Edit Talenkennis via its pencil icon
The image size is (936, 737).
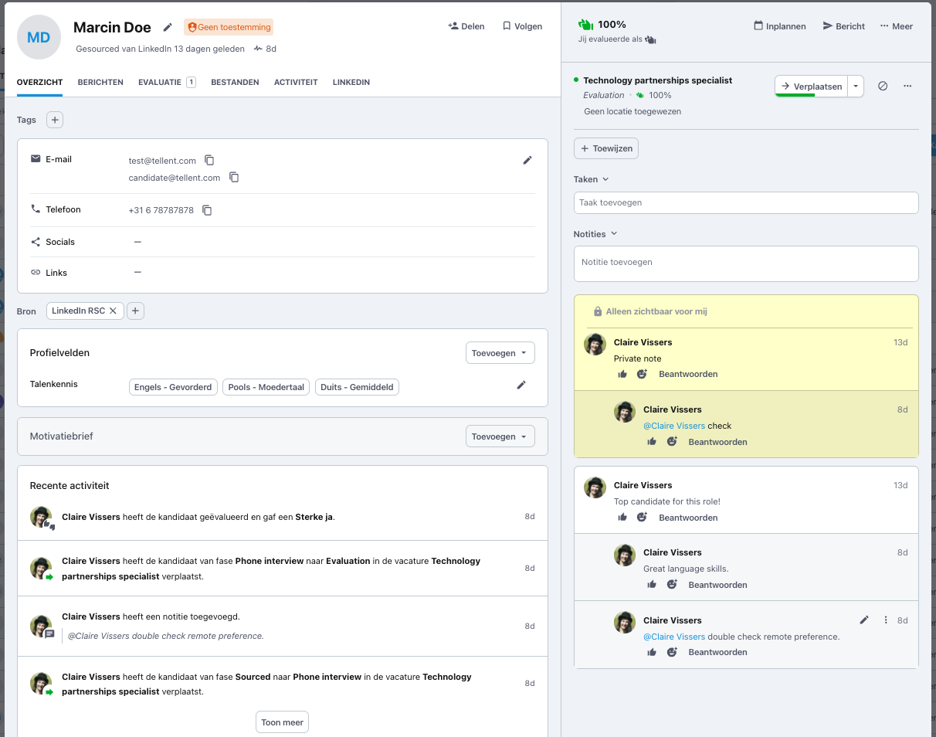(x=521, y=384)
